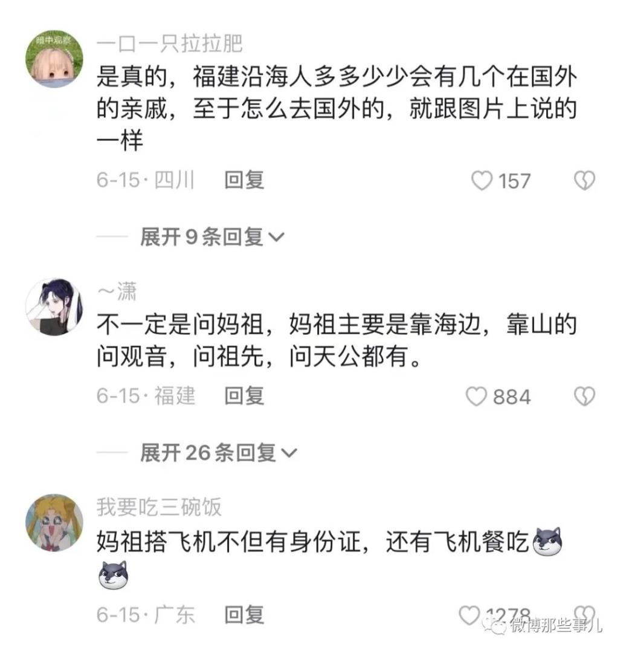Like the comment with 157 likes
The height and width of the screenshot is (653, 623).
click(x=482, y=181)
